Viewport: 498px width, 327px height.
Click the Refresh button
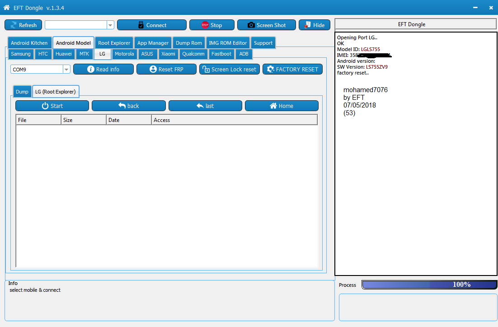tap(23, 25)
